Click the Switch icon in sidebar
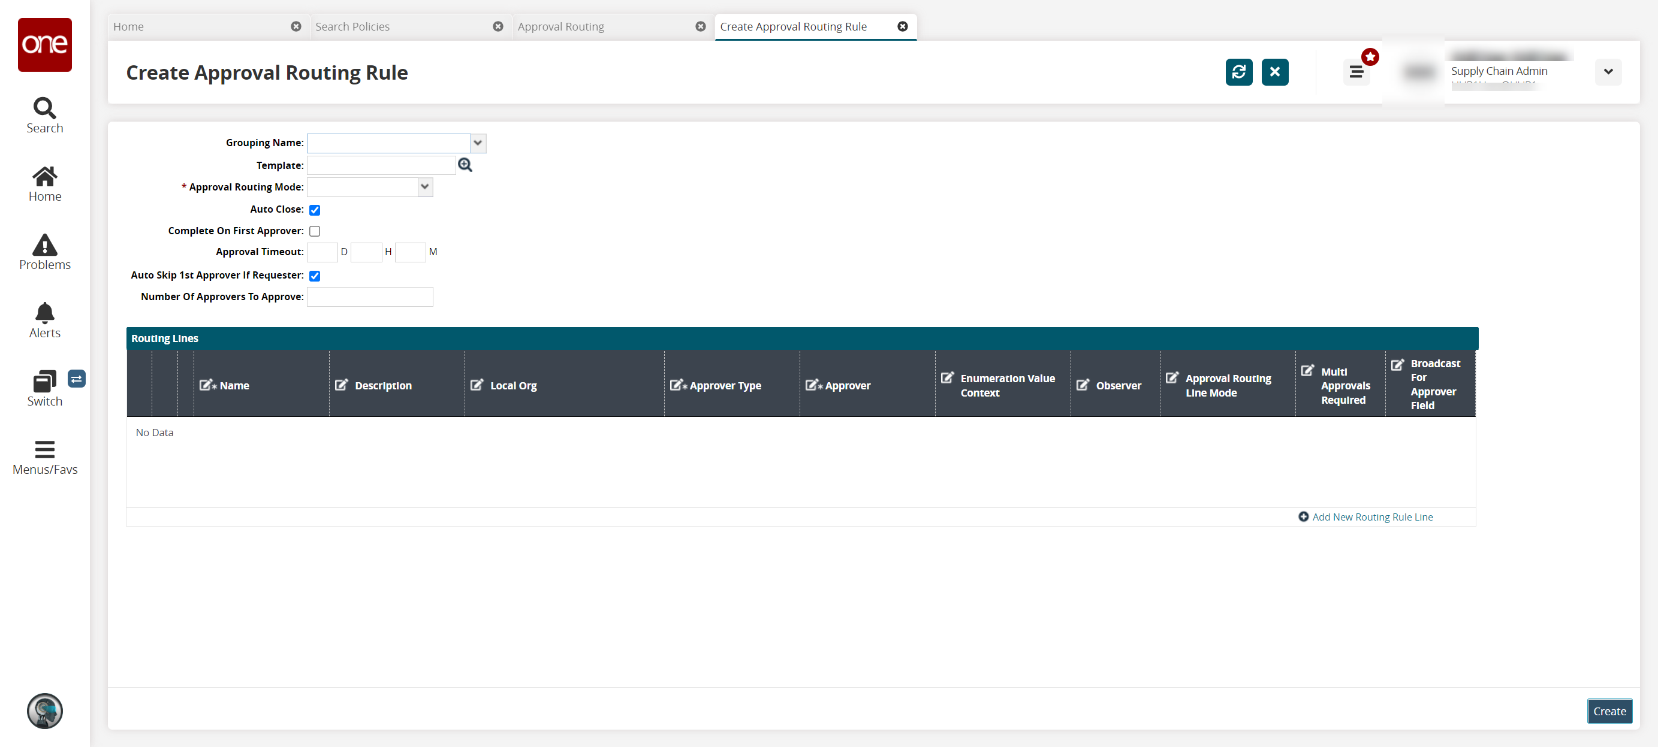The width and height of the screenshot is (1658, 747). [44, 382]
